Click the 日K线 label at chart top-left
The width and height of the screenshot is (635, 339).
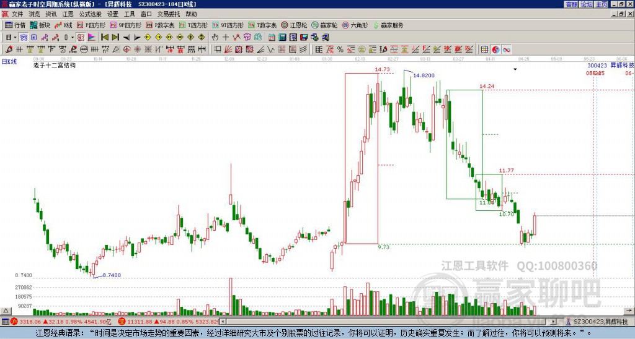(9, 62)
